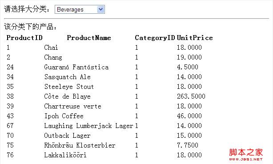Click the Guaraná Fantástica product name
The image size is (273, 164).
pyautogui.click(x=76, y=67)
